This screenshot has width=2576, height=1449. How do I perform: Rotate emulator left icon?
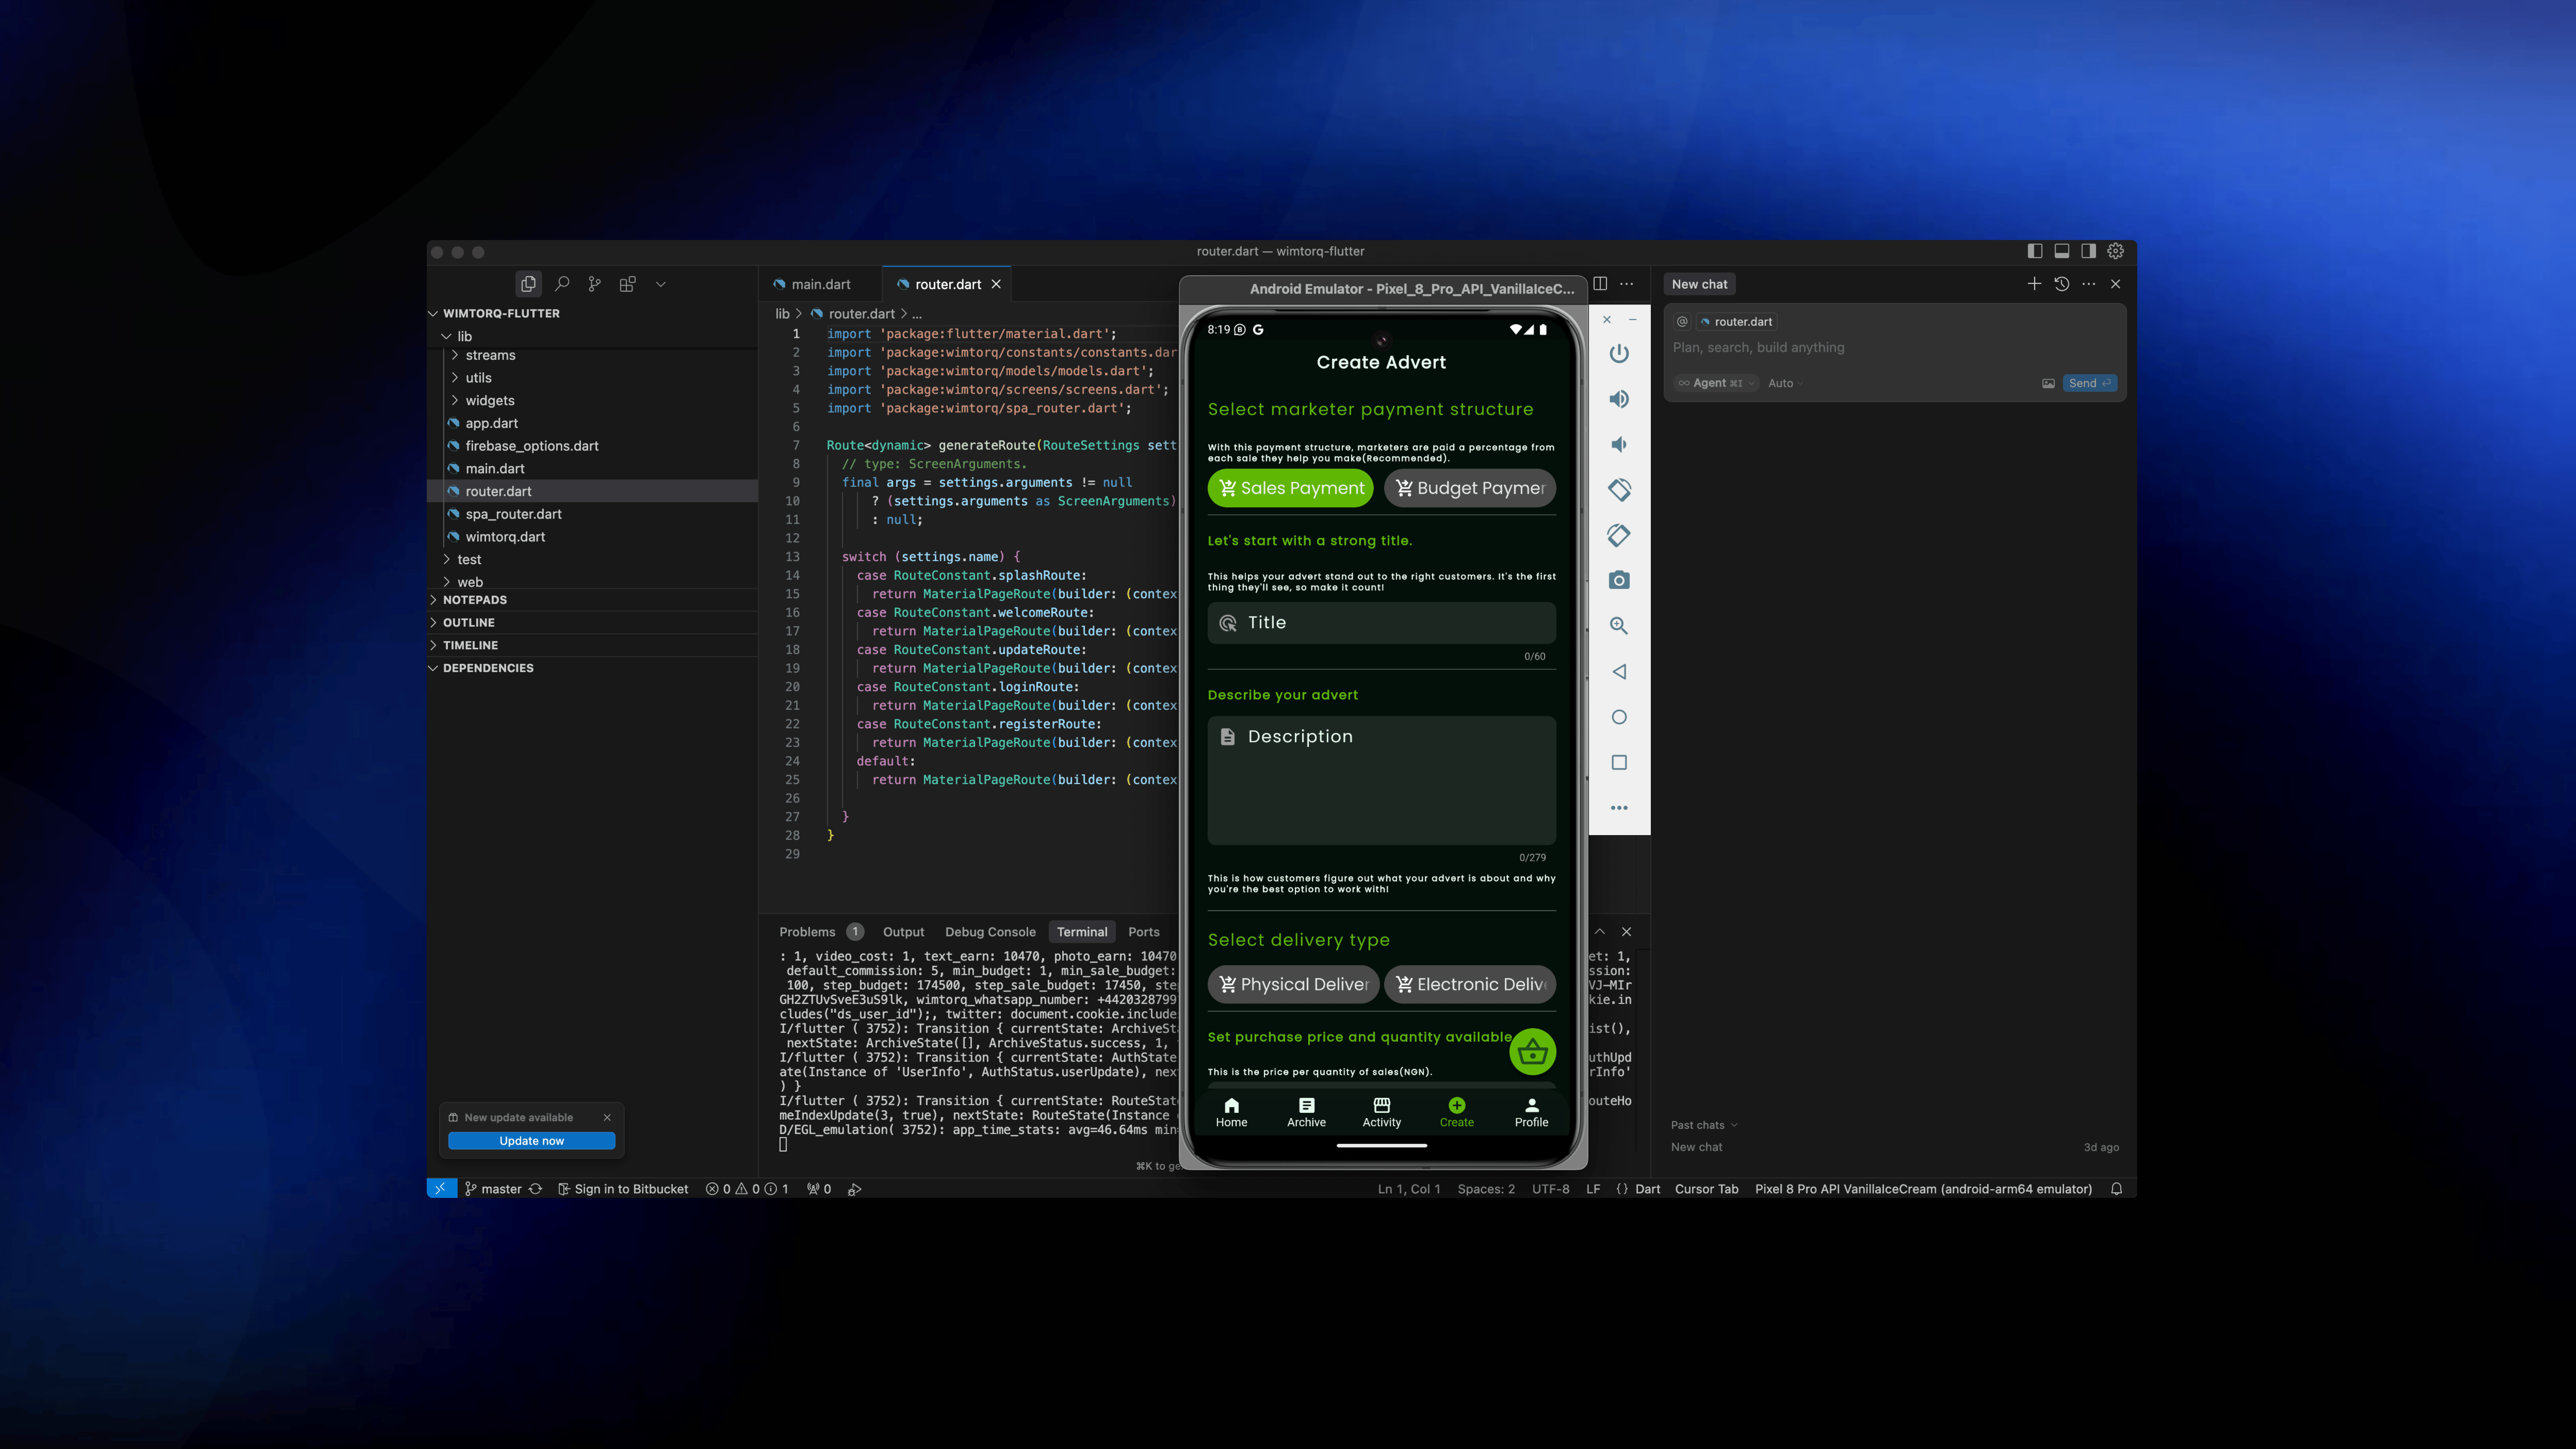point(1619,490)
